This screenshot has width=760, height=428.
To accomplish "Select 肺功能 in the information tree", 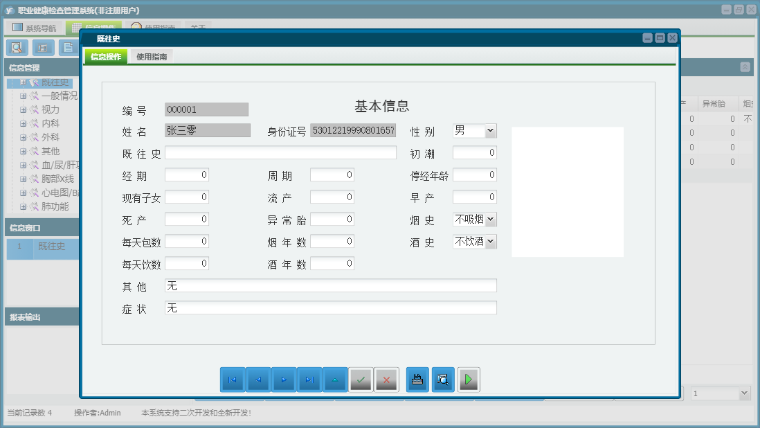I will (55, 206).
